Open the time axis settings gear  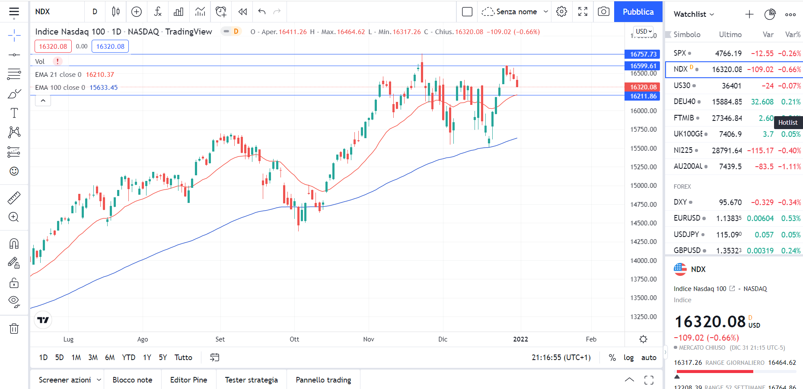643,339
